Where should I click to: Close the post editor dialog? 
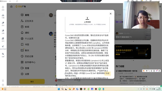tap(111, 14)
